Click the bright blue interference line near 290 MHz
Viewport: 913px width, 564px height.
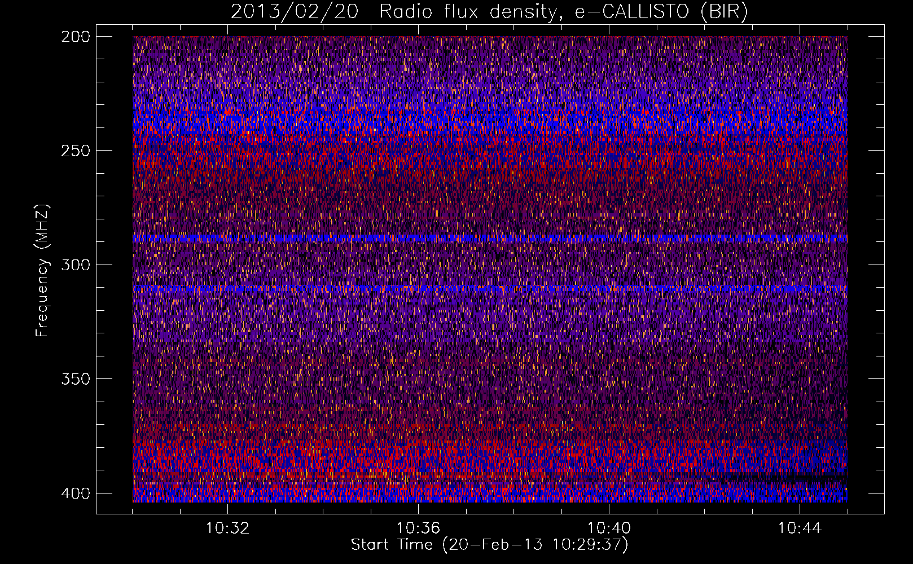click(x=490, y=239)
